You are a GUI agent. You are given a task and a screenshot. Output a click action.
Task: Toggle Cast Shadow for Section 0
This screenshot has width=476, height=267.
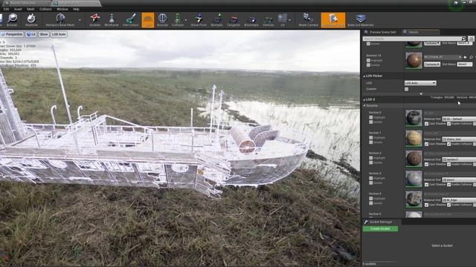click(426, 124)
